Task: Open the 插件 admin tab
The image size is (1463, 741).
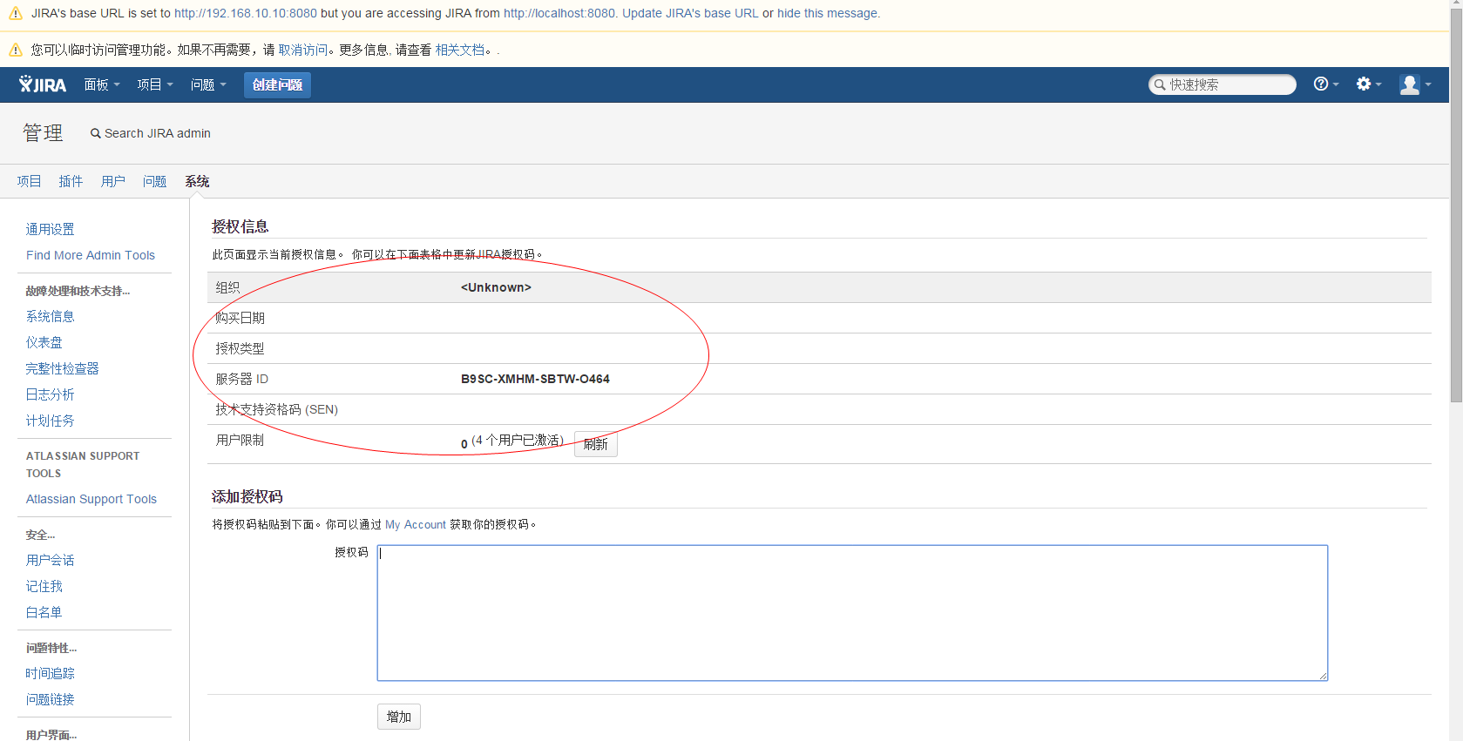Action: pyautogui.click(x=71, y=181)
